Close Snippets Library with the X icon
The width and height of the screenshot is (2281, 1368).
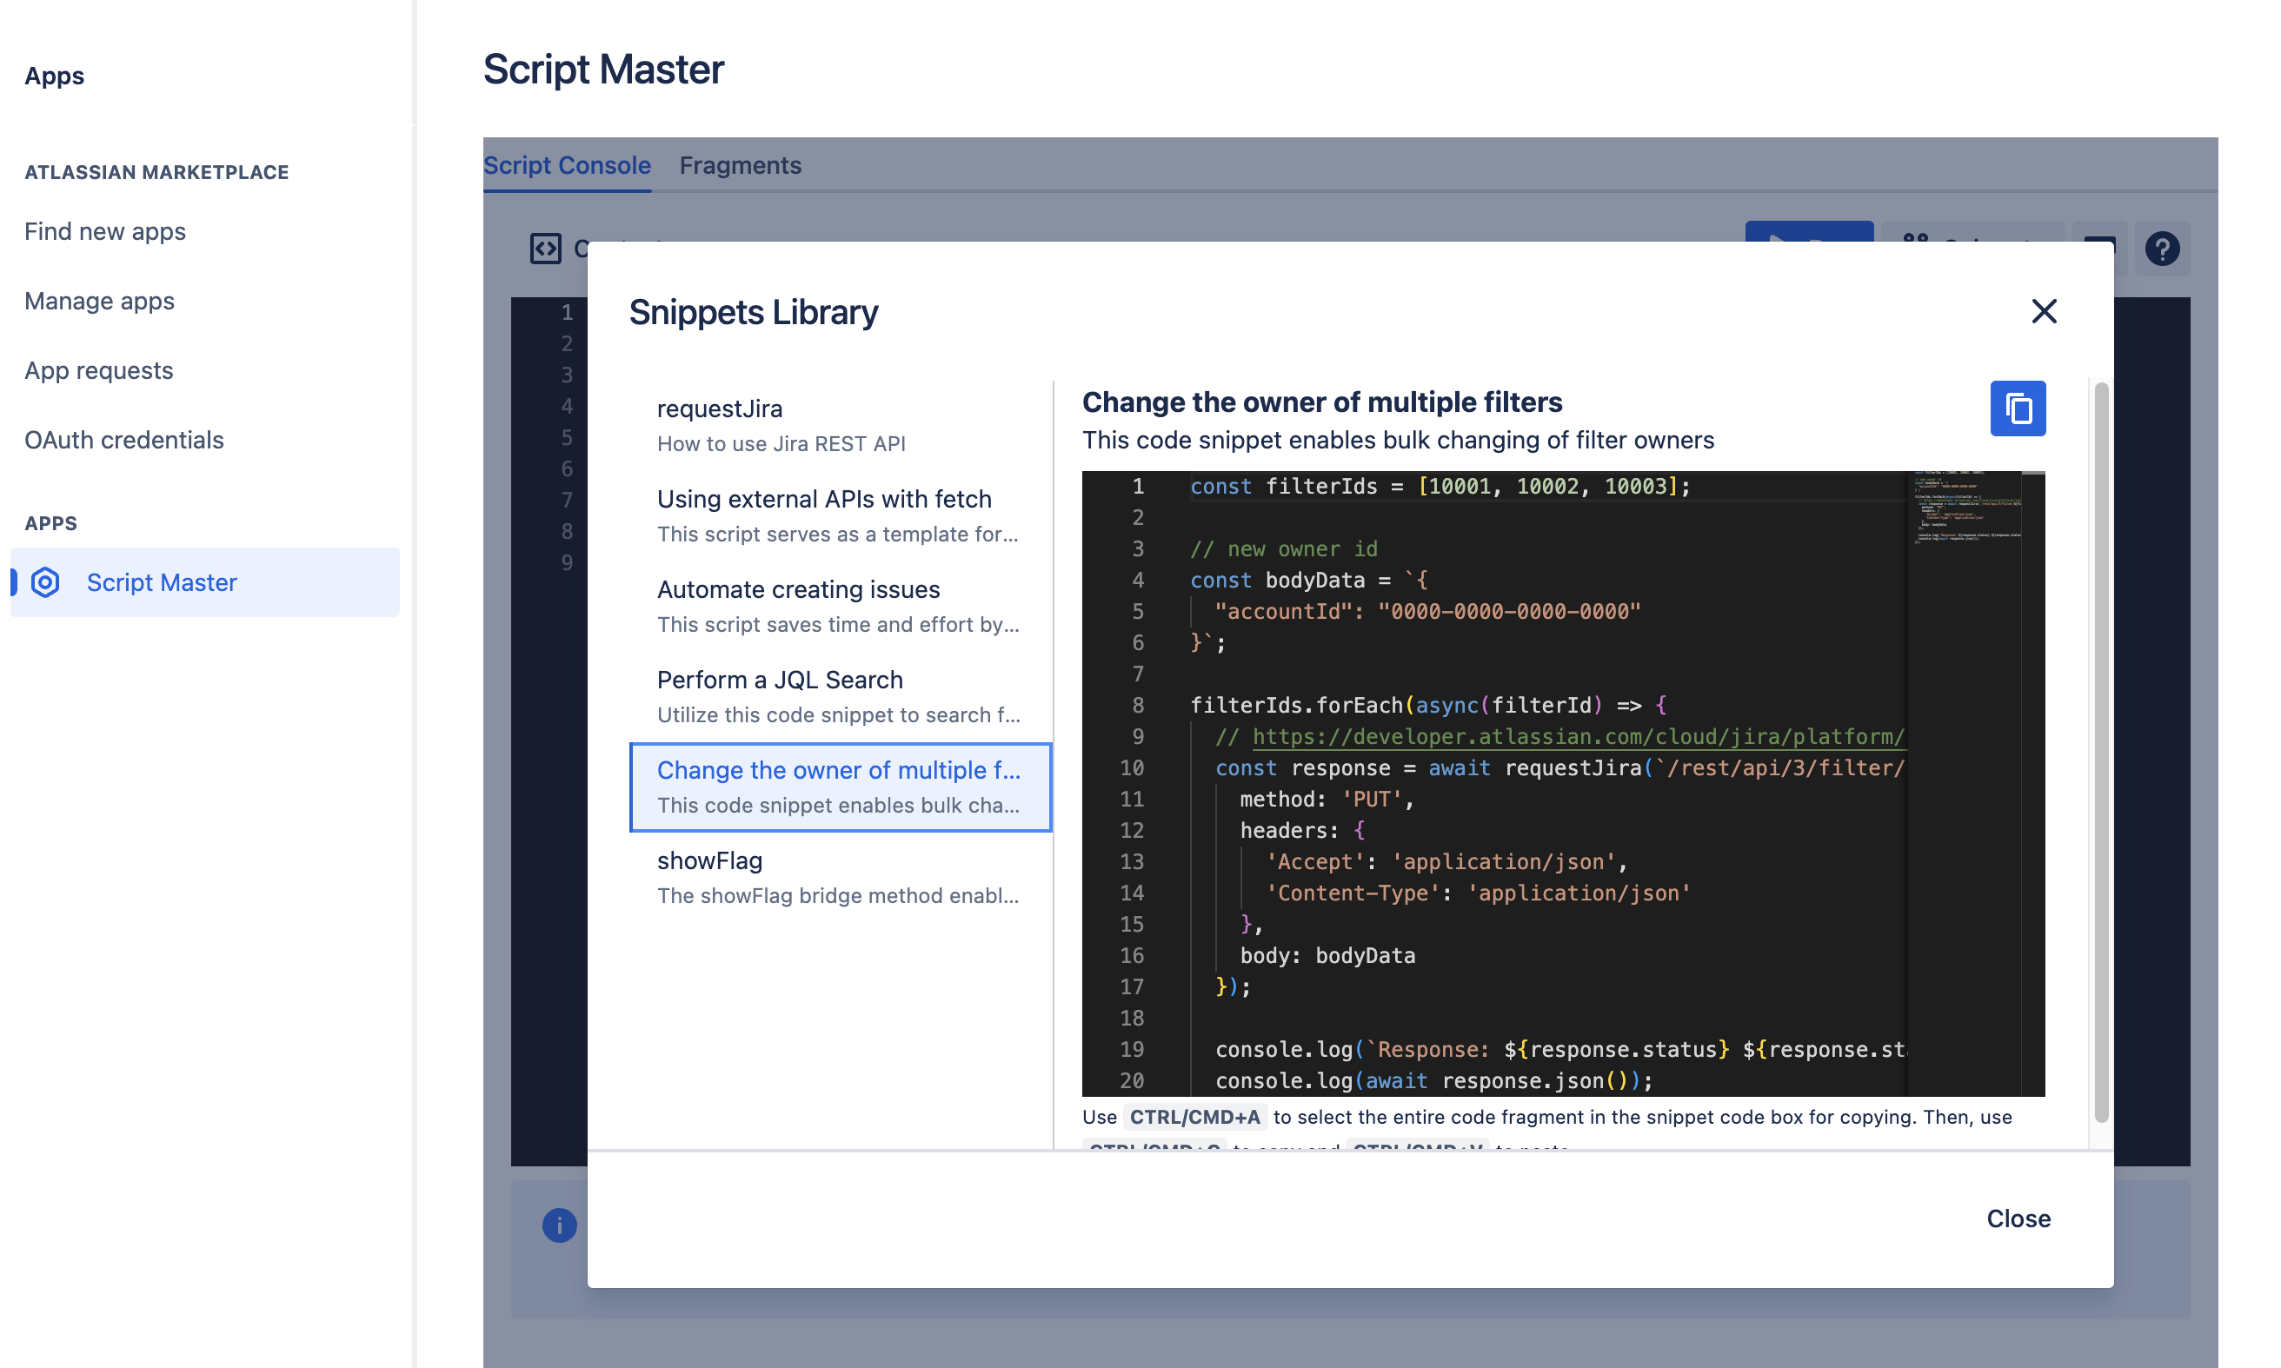(x=2043, y=311)
